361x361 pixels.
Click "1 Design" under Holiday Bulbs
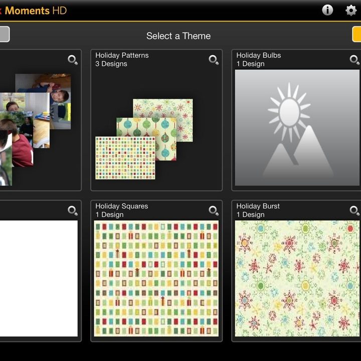(x=251, y=64)
